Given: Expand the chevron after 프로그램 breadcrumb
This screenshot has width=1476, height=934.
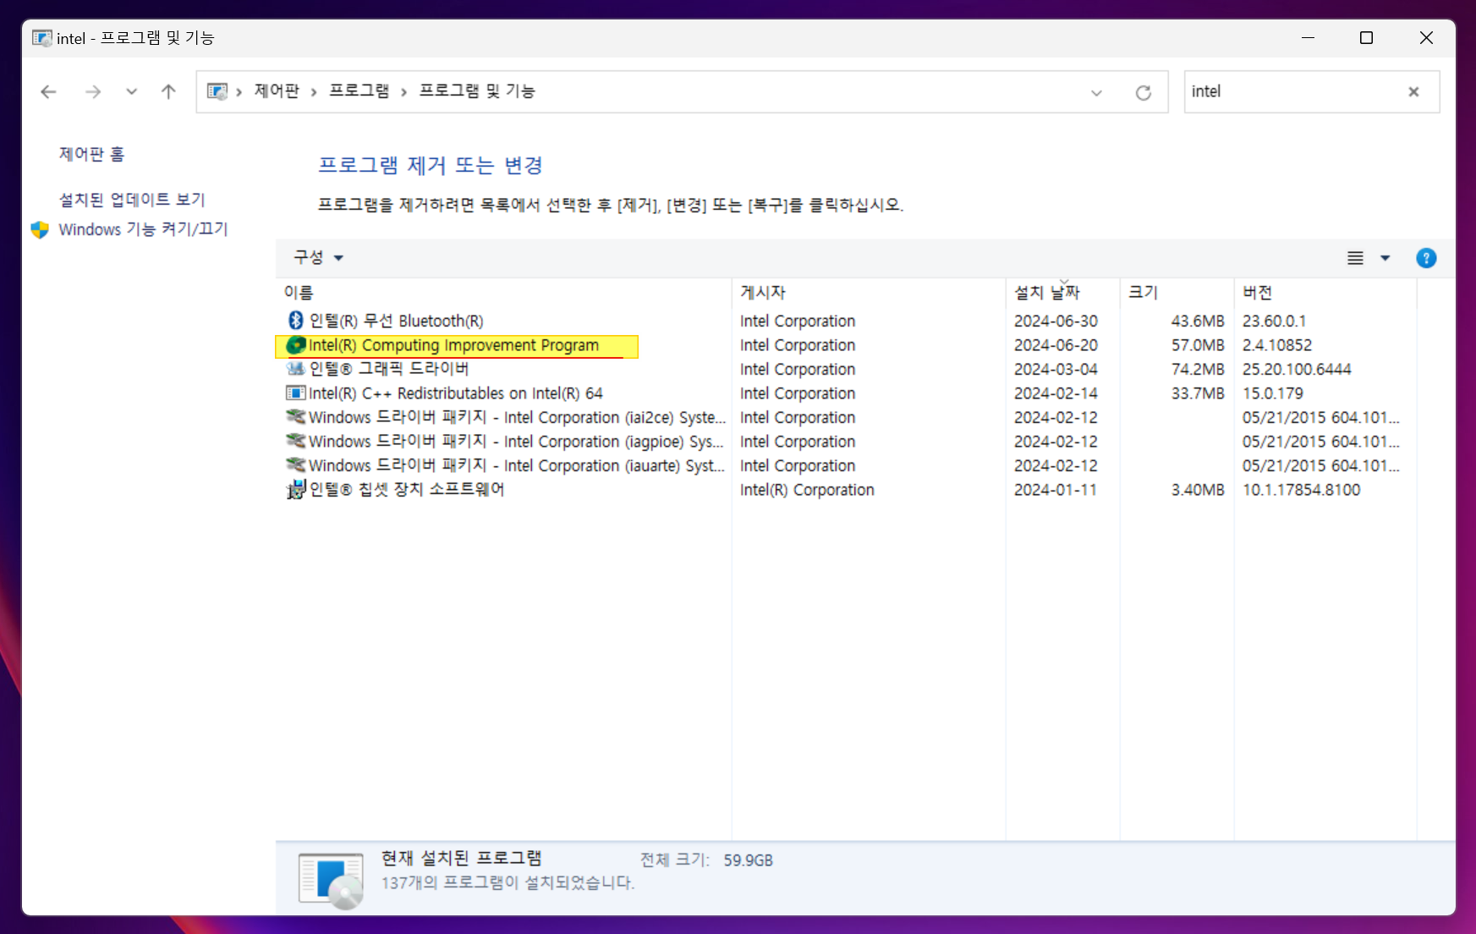Looking at the screenshot, I should (404, 91).
